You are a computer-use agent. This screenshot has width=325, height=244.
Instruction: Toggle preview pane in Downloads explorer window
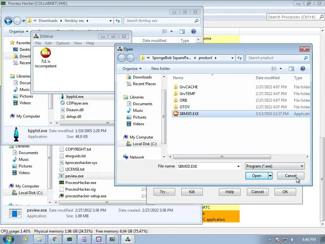click(x=182, y=31)
